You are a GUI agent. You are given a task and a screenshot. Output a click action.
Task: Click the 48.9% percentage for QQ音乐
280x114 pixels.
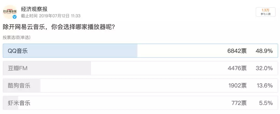[264, 51]
